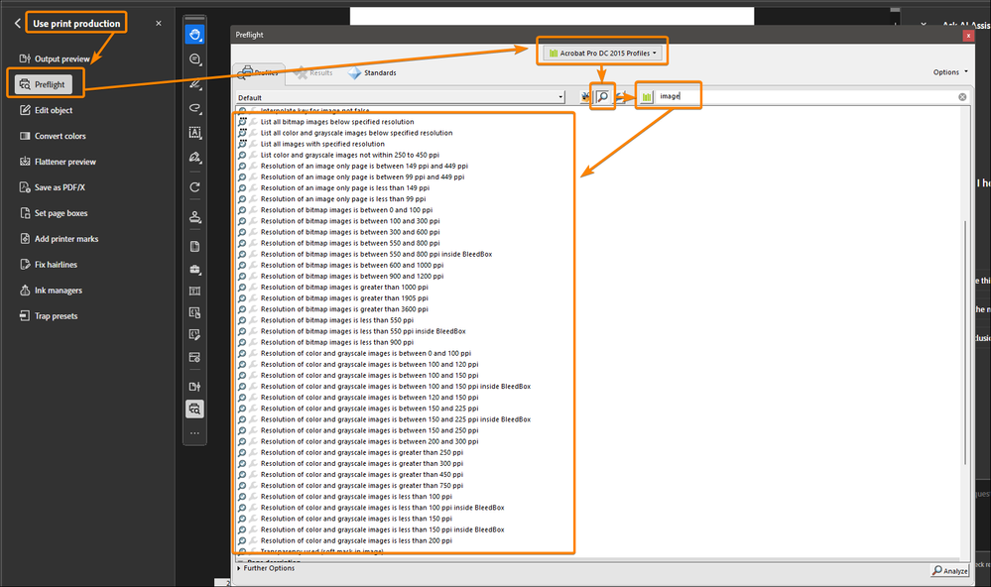Select 'List all color and grayscale images below specified resolution'

click(x=356, y=133)
